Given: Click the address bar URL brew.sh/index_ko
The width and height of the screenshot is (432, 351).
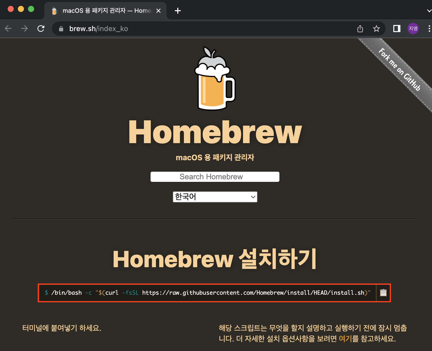Looking at the screenshot, I should click(x=99, y=29).
